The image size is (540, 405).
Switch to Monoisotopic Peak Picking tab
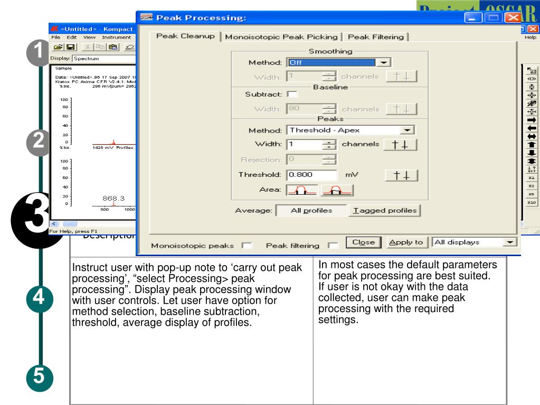click(x=281, y=37)
